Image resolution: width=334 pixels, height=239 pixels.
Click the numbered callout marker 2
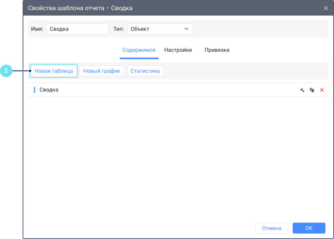6,71
